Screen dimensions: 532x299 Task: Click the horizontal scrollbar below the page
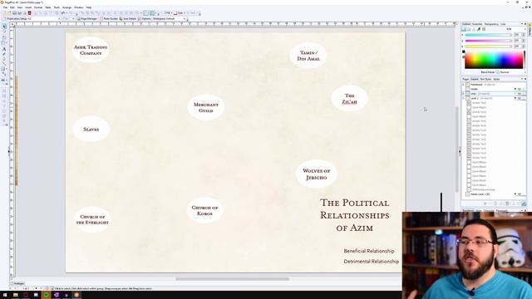(x=233, y=279)
